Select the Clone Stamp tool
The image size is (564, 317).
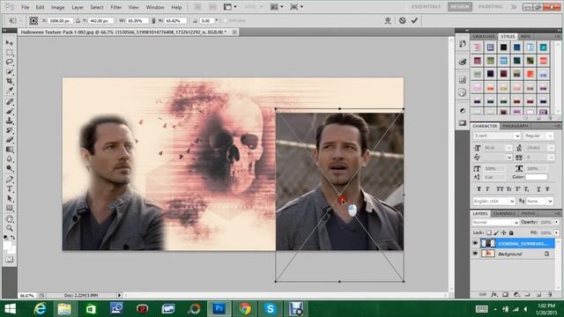point(10,121)
